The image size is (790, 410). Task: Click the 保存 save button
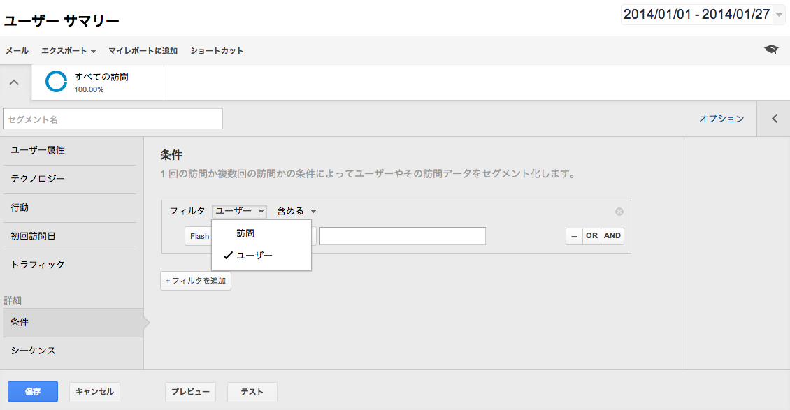pyautogui.click(x=33, y=391)
